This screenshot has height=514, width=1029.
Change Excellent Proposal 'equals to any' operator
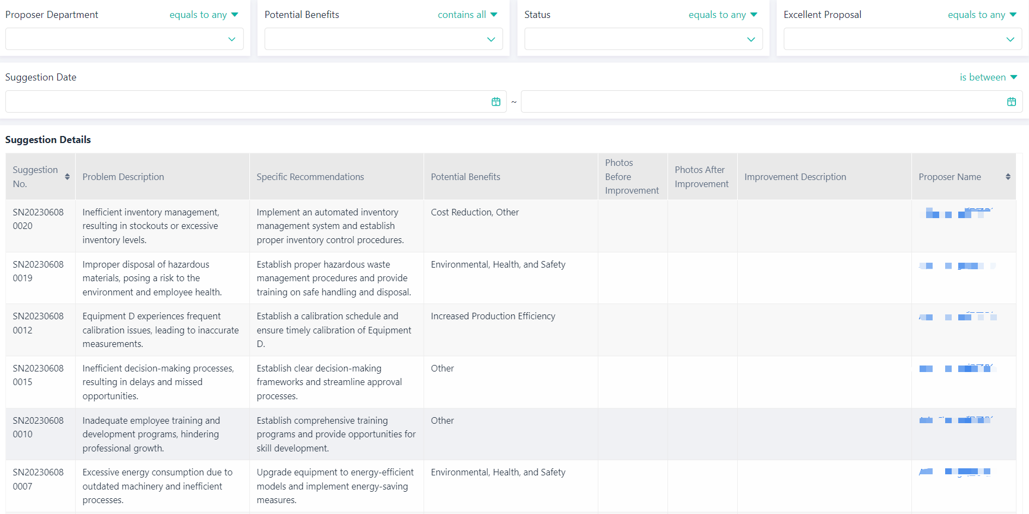[x=982, y=15]
